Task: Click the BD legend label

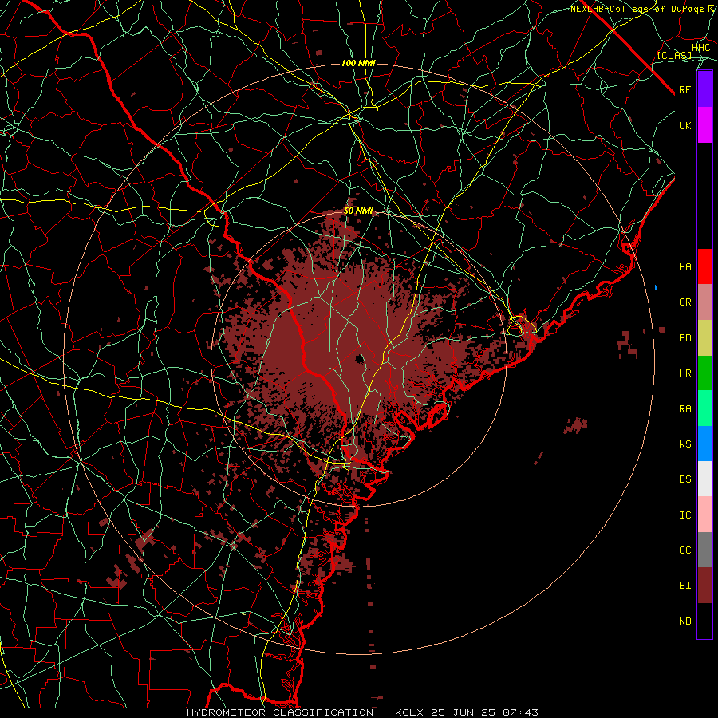Action: coord(684,338)
